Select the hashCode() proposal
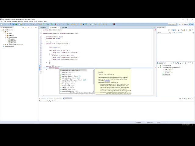 pos(73,70)
